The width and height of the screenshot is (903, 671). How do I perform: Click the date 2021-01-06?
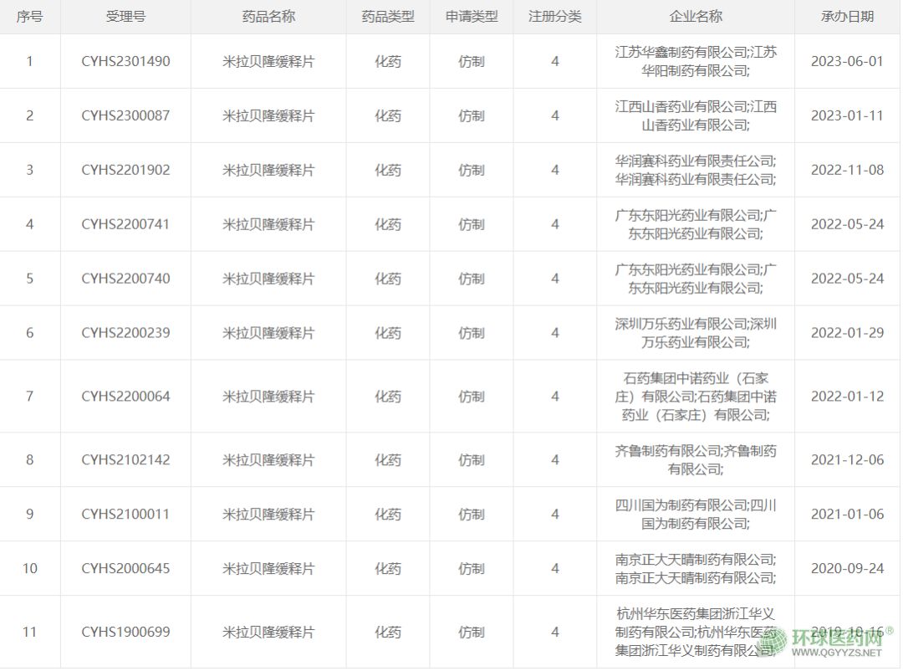pyautogui.click(x=847, y=515)
